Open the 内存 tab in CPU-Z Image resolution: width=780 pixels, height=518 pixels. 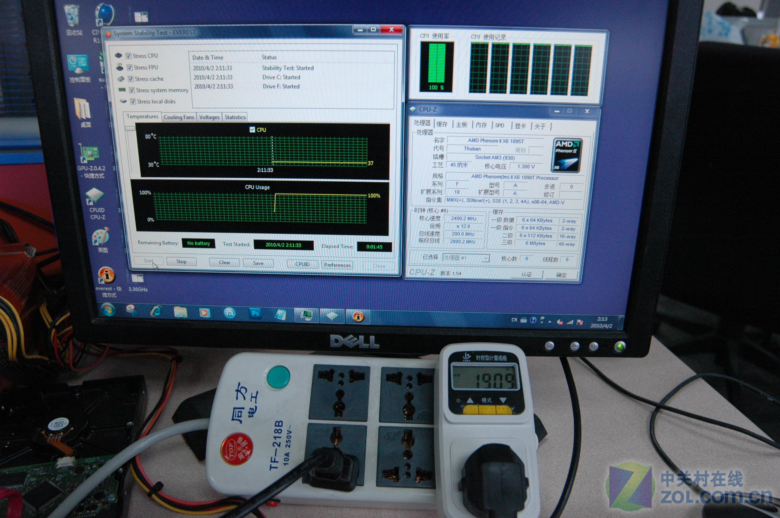coord(481,125)
